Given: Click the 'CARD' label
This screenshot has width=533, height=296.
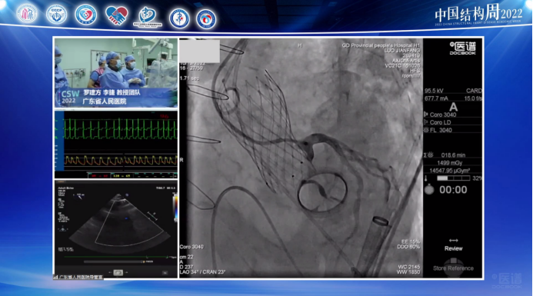Looking at the screenshot, I should point(474,91).
